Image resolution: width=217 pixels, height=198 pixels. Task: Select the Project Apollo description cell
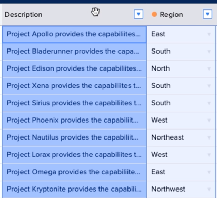coord(74,34)
